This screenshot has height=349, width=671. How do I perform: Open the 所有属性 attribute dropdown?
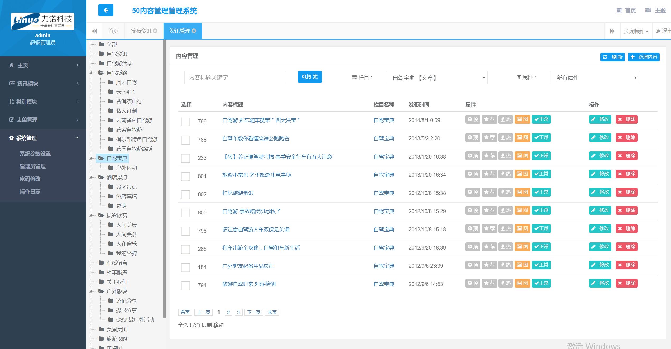594,78
